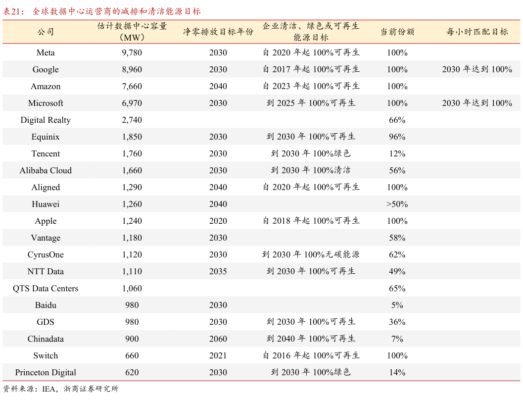The height and width of the screenshot is (401, 523).
Task: Click the Aligned company name
Action: (x=46, y=188)
